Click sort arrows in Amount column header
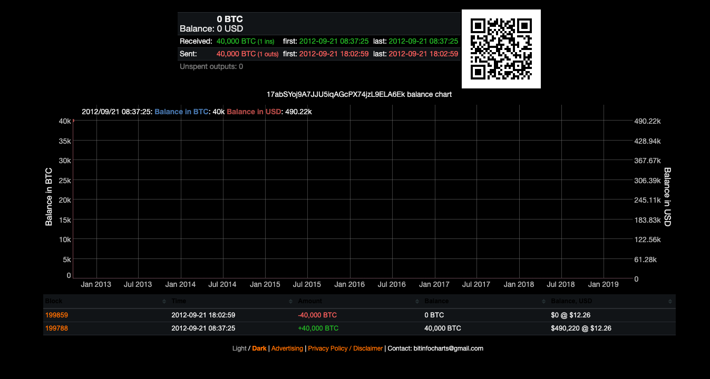Screen dimensions: 710x379 417,301
